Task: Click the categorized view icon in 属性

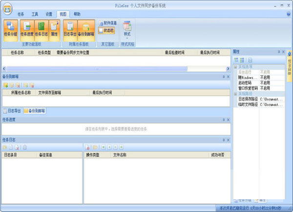Action: pos(236,60)
